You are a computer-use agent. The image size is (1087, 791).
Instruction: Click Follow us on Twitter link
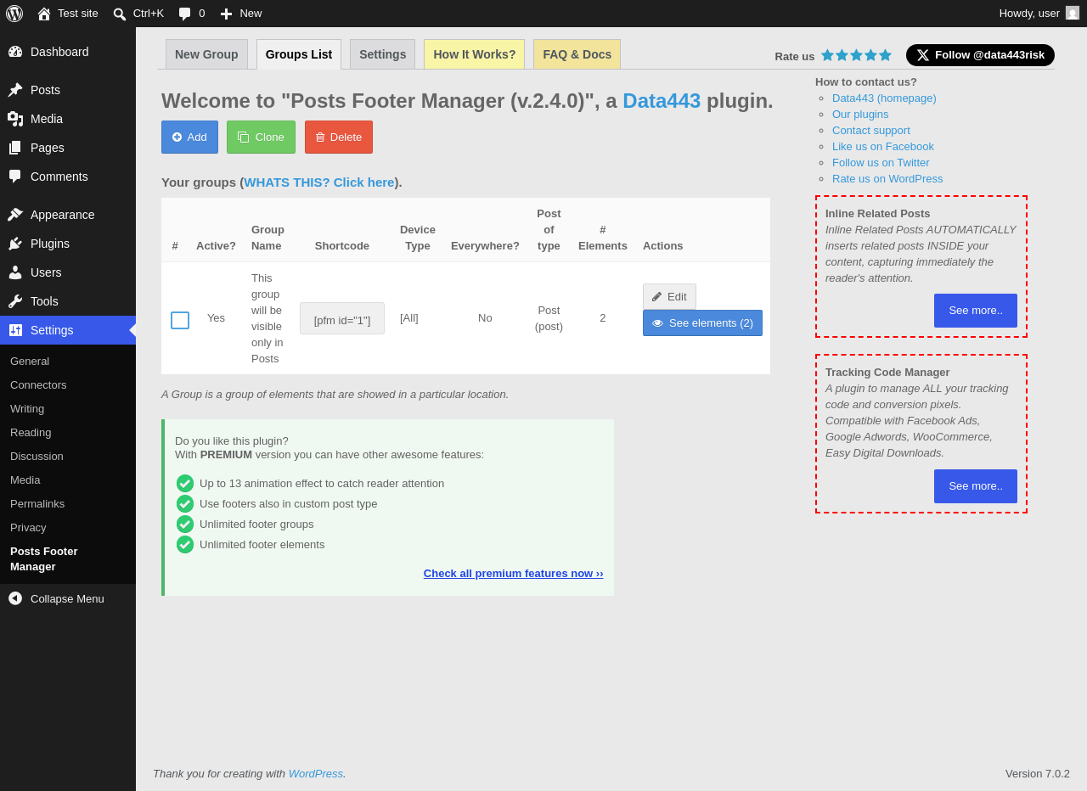881,162
